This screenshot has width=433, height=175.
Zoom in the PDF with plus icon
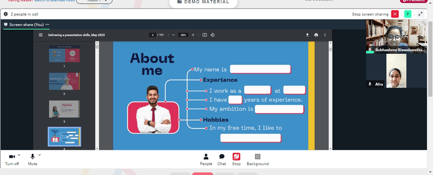[x=193, y=35]
